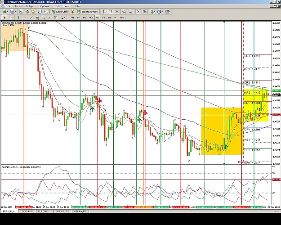Select the H4 timeframe button
Viewport: 281px width, 225px height.
[x=103, y=18]
